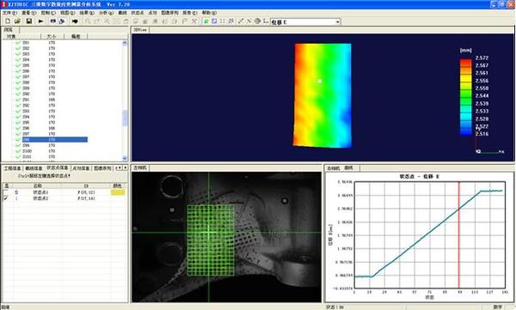Viewport: 516px width, 310px height.
Task: Click the red X delete toolbar icon
Action: (x=194, y=21)
